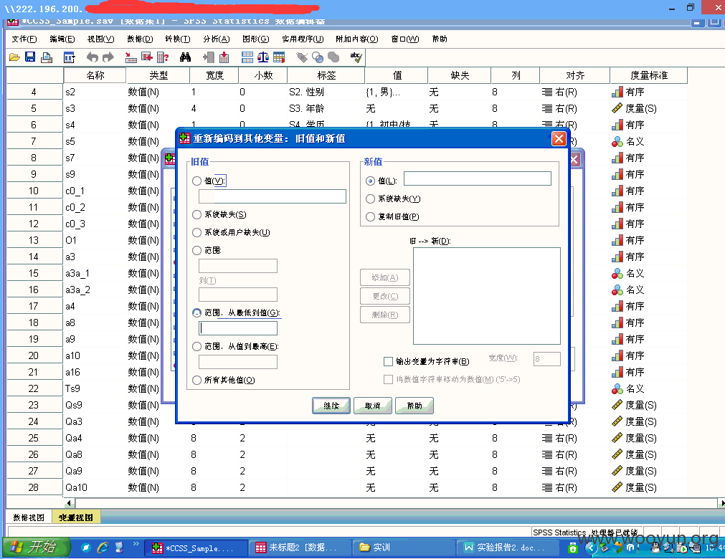Click the Go to case icon
The height and width of the screenshot is (559, 725).
(x=131, y=57)
